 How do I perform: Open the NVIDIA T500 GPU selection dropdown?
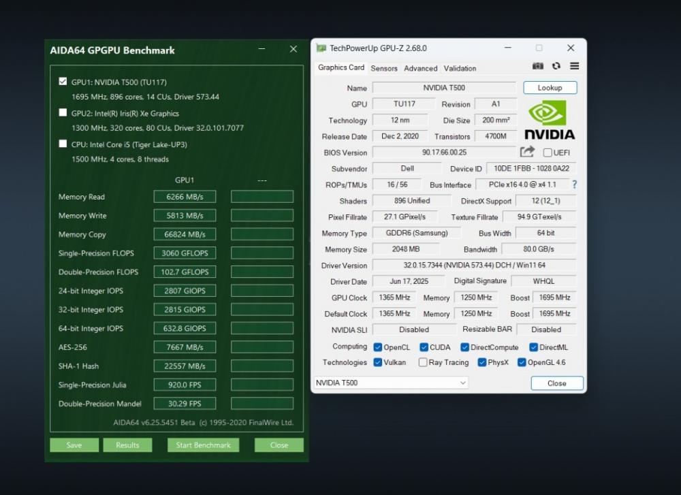(392, 383)
